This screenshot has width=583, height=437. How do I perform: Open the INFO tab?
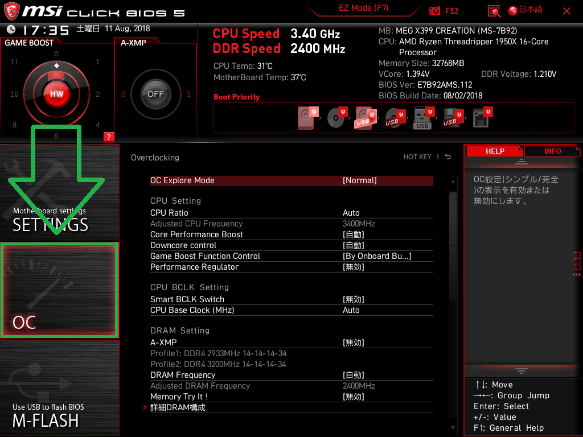tap(552, 151)
